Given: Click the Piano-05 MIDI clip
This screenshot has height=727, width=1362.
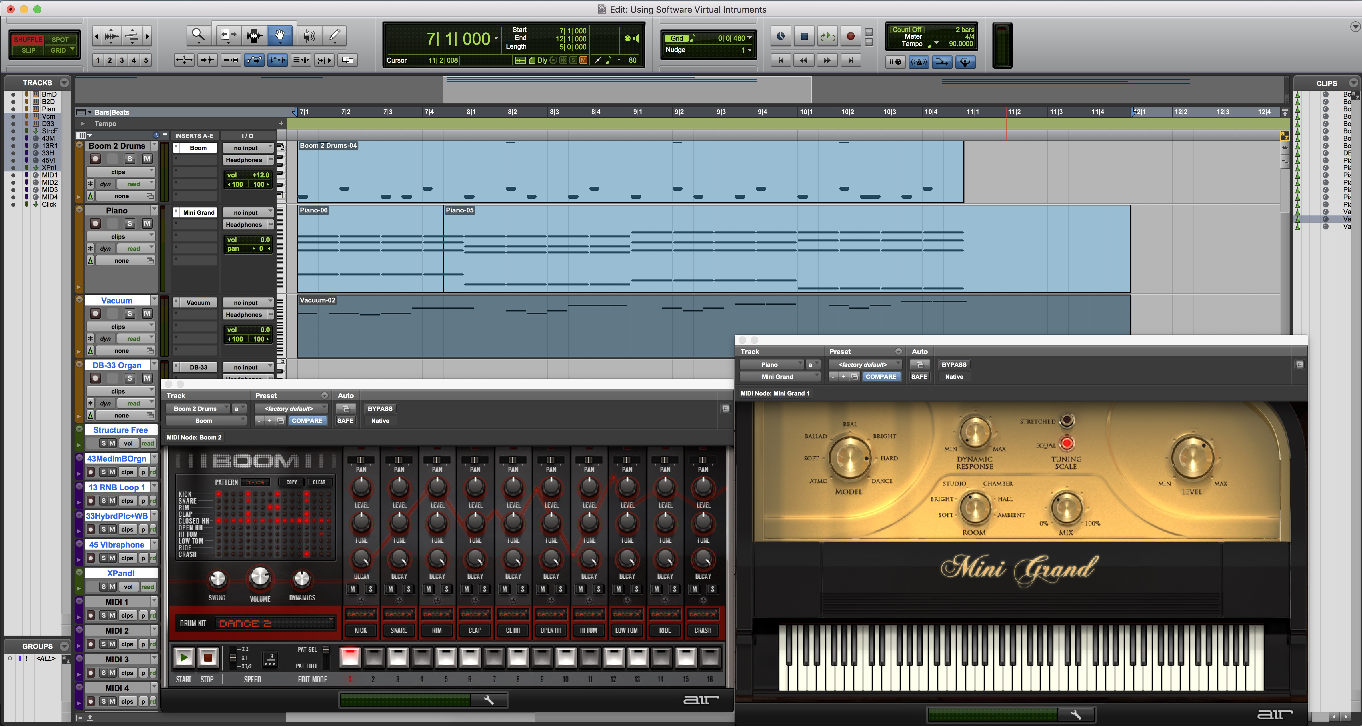Looking at the screenshot, I should click(x=787, y=249).
